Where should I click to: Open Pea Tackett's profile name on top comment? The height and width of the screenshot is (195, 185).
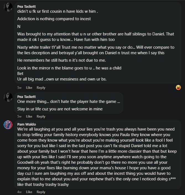[x=26, y=6]
